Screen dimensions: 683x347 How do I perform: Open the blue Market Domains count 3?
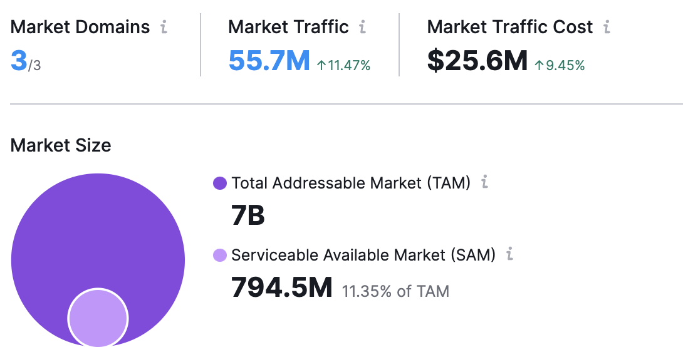pos(18,61)
